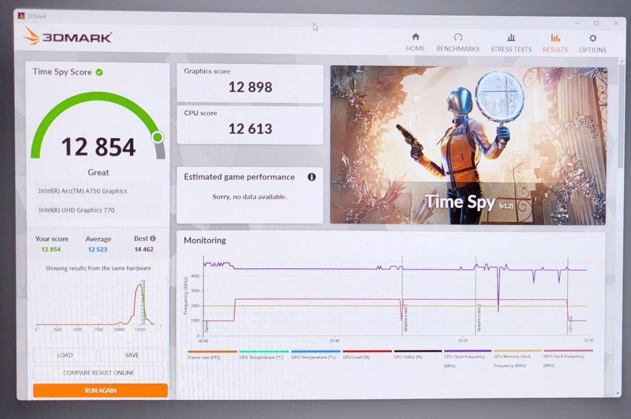Screen dimensions: 631x419
Task: Toggle the CPU Temperature legend item
Action: click(263, 355)
